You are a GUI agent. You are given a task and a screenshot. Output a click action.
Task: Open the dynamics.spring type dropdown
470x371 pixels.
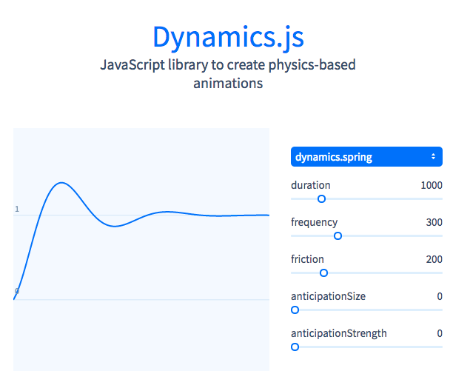[x=366, y=156]
